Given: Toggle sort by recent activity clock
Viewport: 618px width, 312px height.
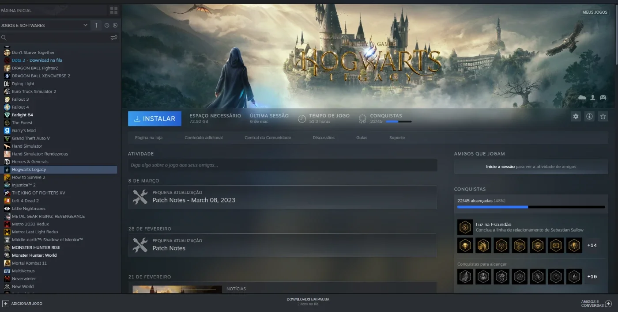Looking at the screenshot, I should 107,25.
